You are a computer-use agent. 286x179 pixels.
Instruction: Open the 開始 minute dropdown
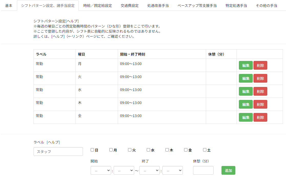click(x=124, y=171)
